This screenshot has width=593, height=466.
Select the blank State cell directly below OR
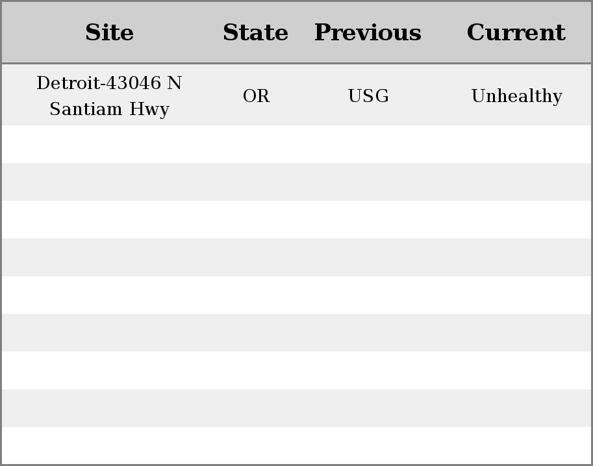(x=256, y=144)
